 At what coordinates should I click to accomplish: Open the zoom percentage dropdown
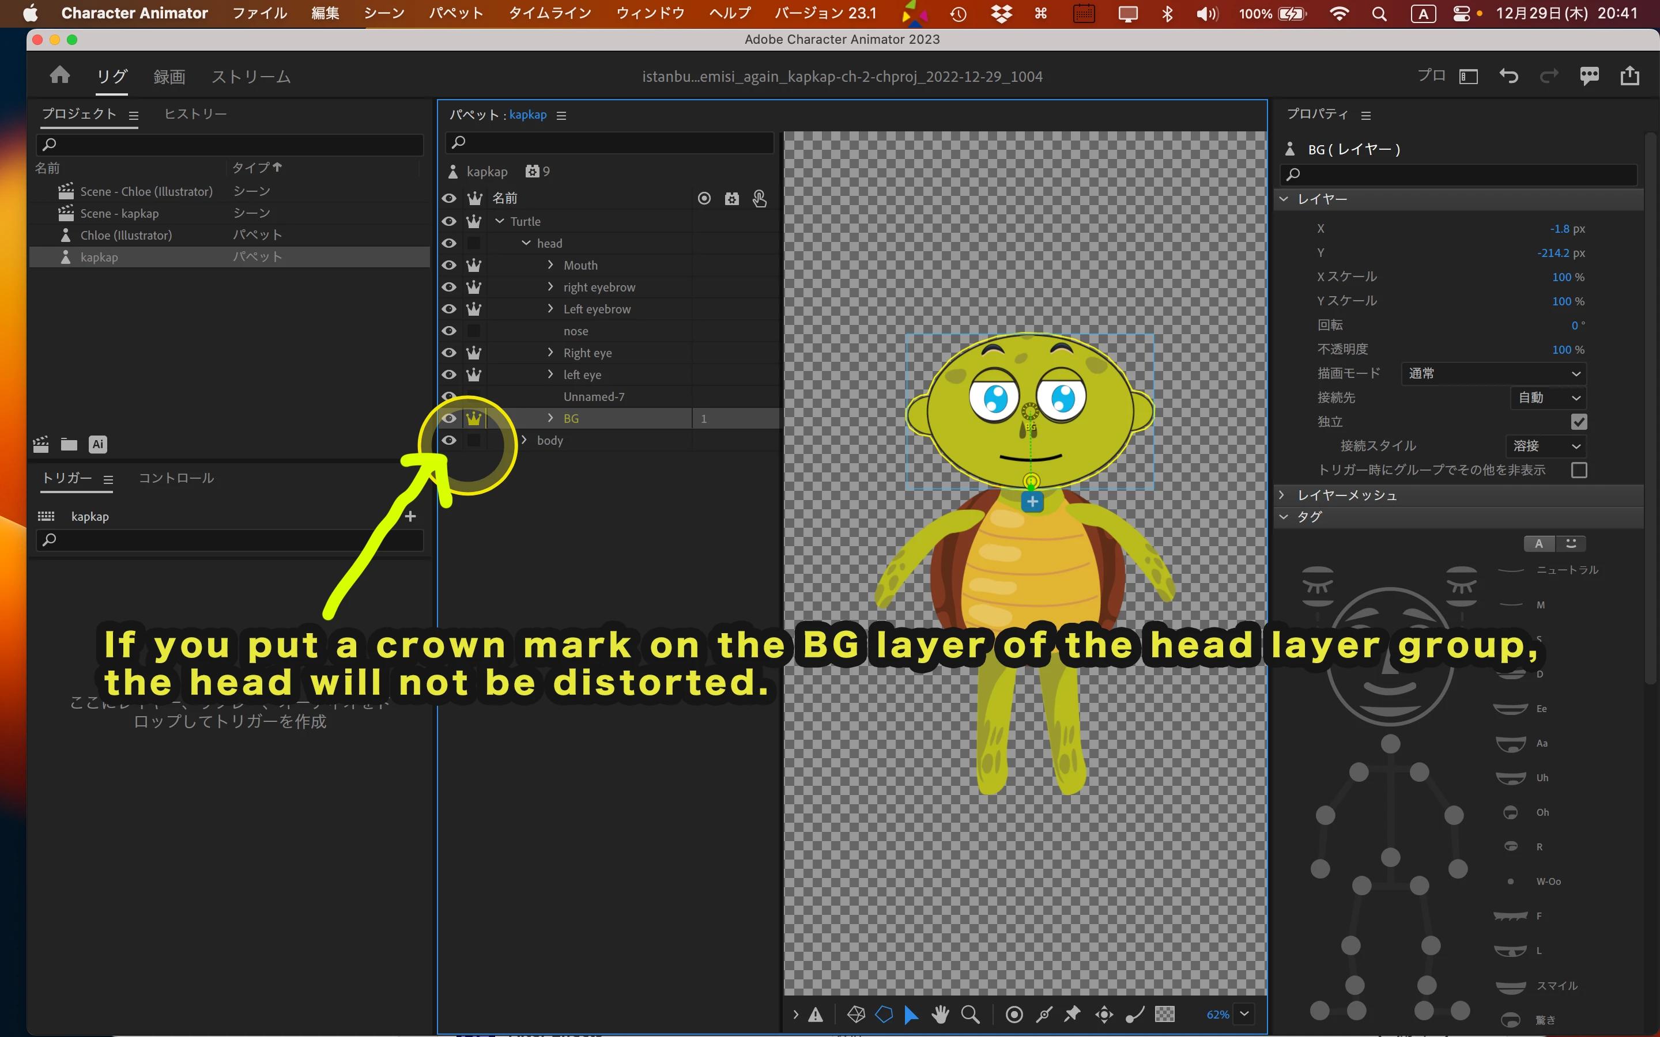(1244, 1015)
